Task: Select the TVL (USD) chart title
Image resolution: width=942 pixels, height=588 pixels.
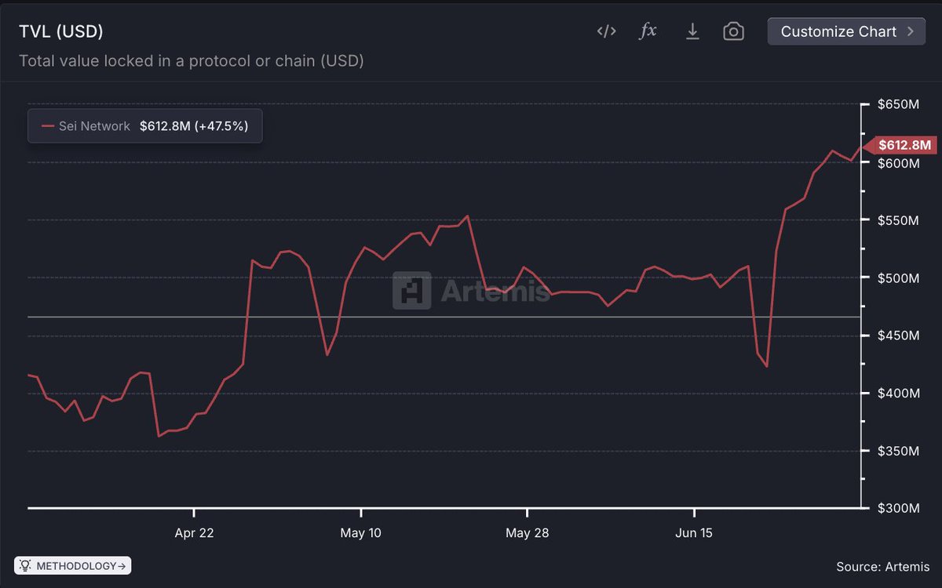Action: click(x=61, y=31)
